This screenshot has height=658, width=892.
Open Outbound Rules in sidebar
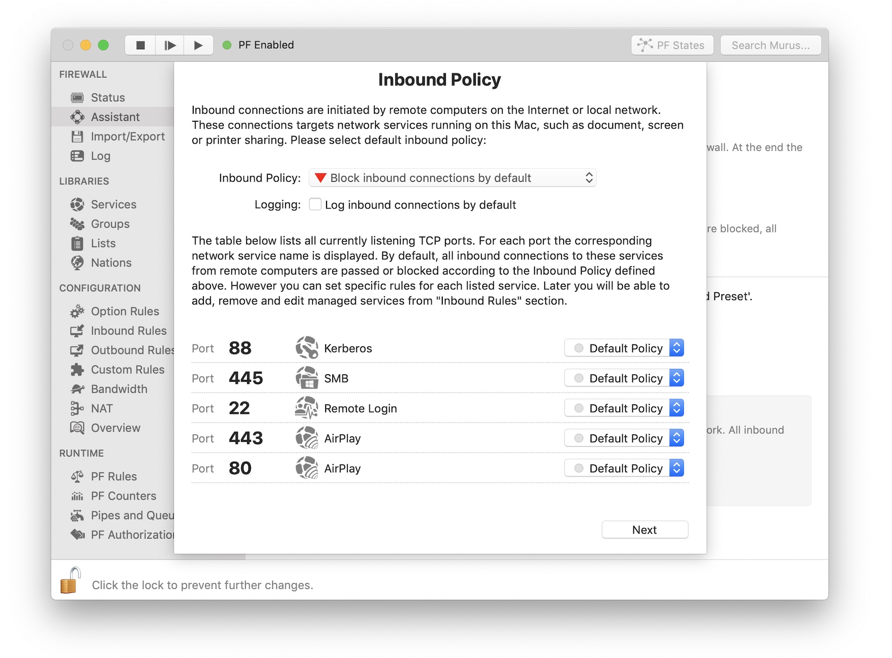click(112, 350)
